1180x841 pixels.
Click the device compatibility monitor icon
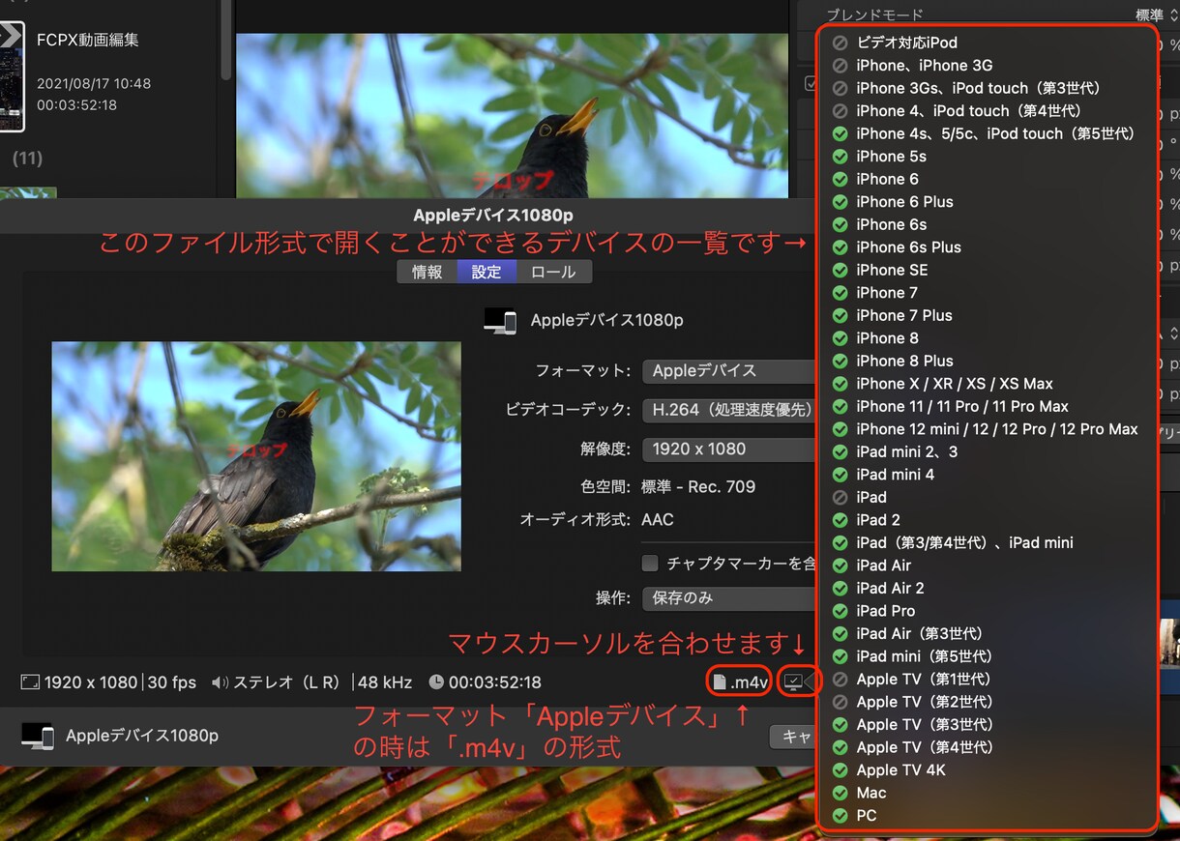794,682
